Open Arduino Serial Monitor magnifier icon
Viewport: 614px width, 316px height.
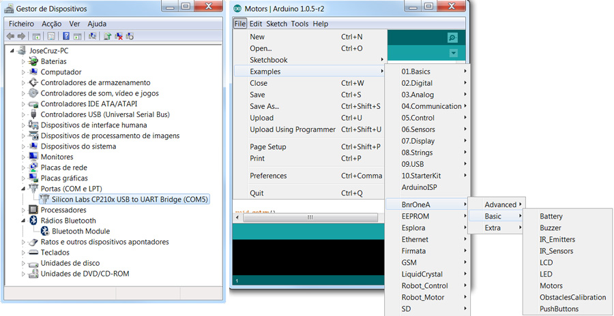[452, 38]
